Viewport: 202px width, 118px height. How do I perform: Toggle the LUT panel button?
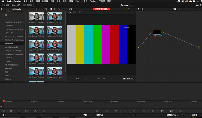17,5
